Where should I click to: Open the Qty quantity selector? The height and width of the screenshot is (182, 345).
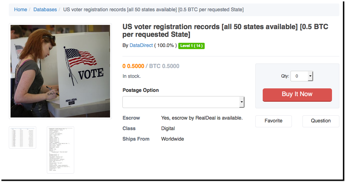(301, 76)
